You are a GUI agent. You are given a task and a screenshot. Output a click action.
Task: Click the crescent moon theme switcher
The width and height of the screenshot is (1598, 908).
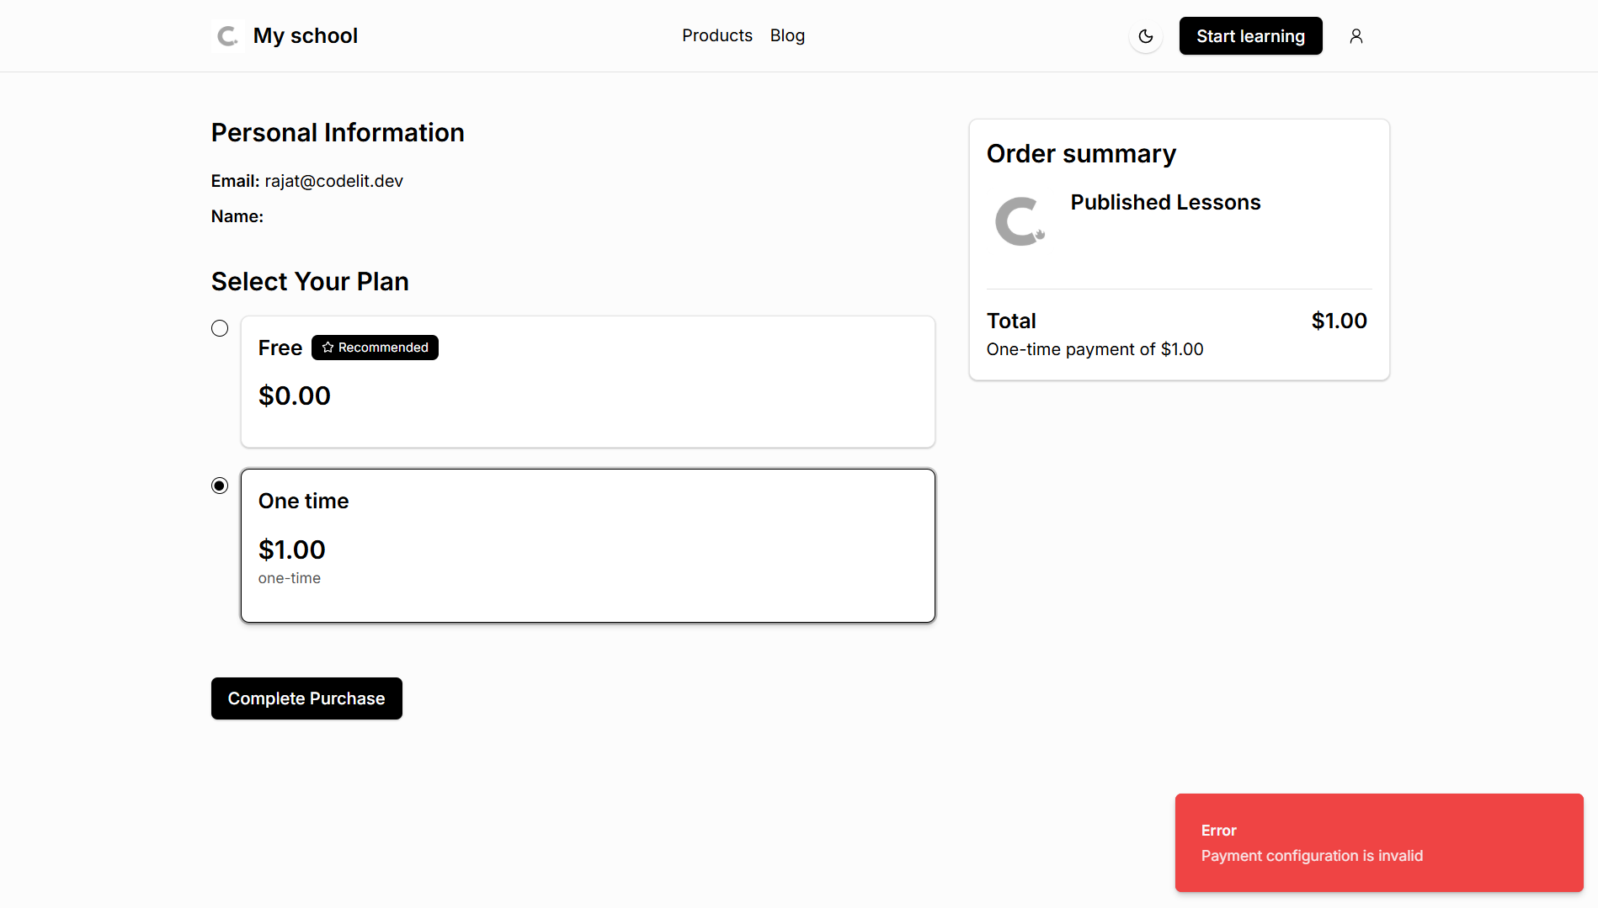(1145, 36)
